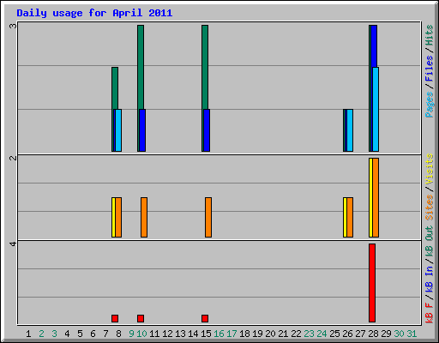Click the green day label "3" on the x-axis
The image size is (439, 343).
54,334
